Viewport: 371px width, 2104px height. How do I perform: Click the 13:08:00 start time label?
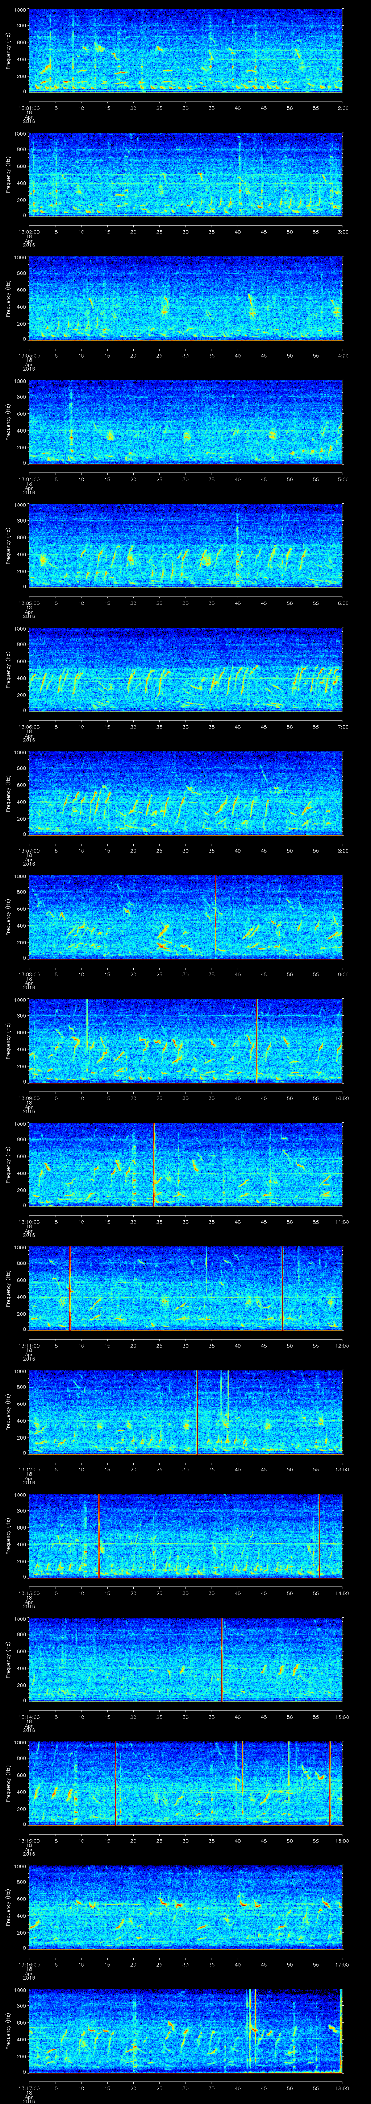click(29, 974)
